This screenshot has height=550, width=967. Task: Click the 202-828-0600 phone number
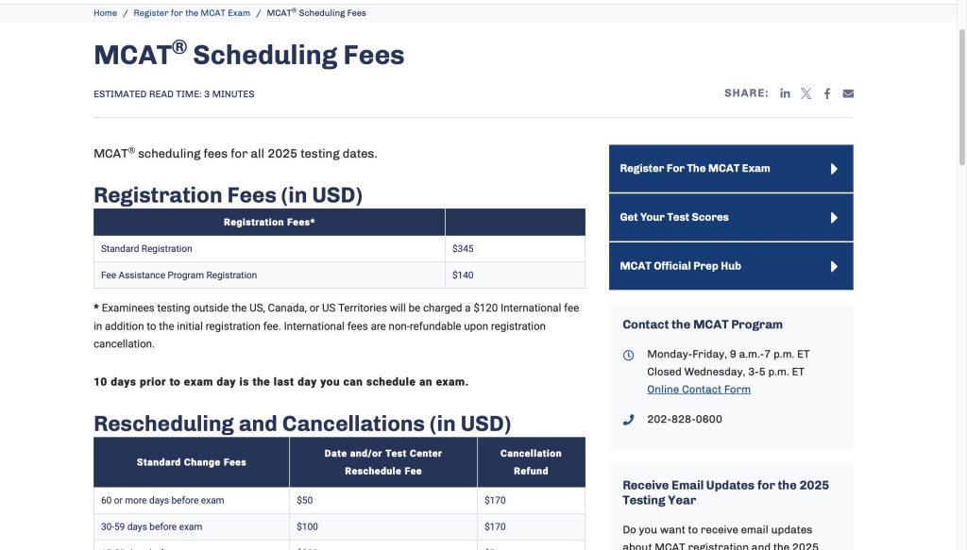click(684, 420)
